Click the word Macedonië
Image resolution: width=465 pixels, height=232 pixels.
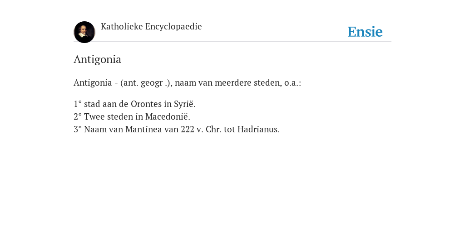[168, 116]
